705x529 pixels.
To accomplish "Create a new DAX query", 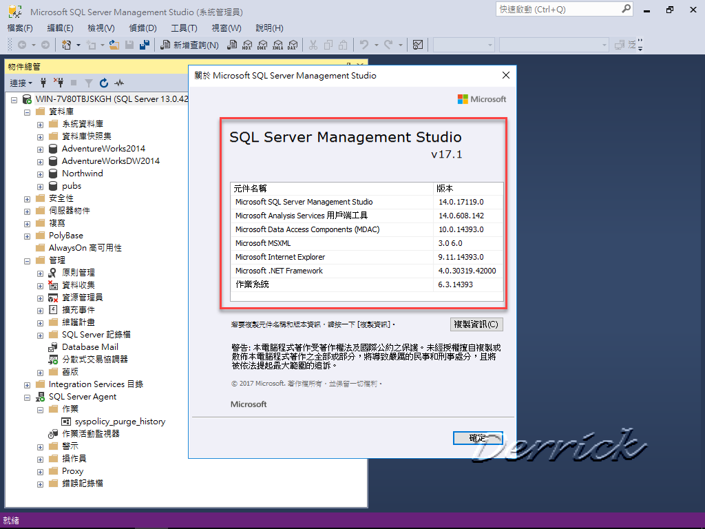I will [x=293, y=45].
